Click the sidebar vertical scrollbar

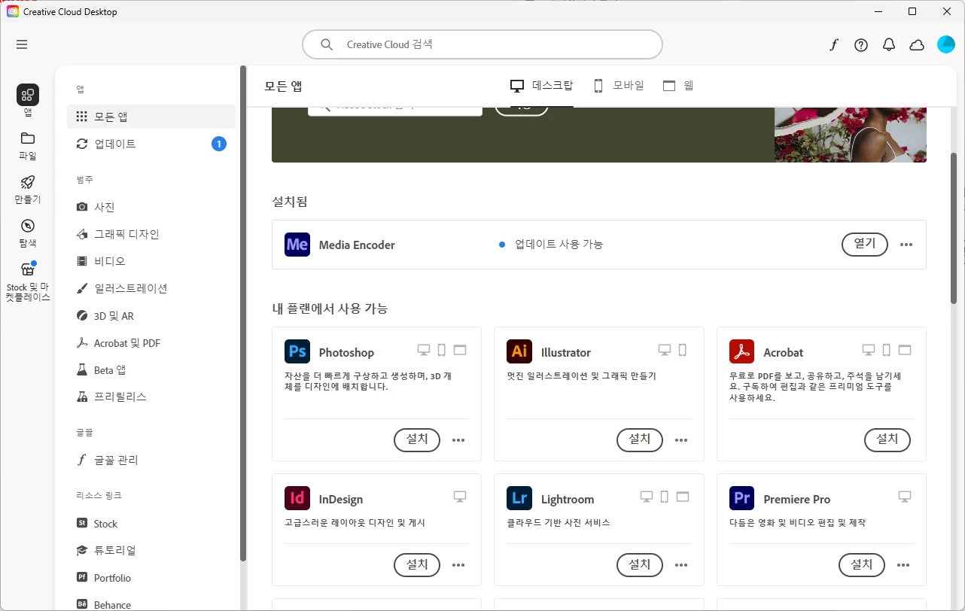click(x=243, y=313)
